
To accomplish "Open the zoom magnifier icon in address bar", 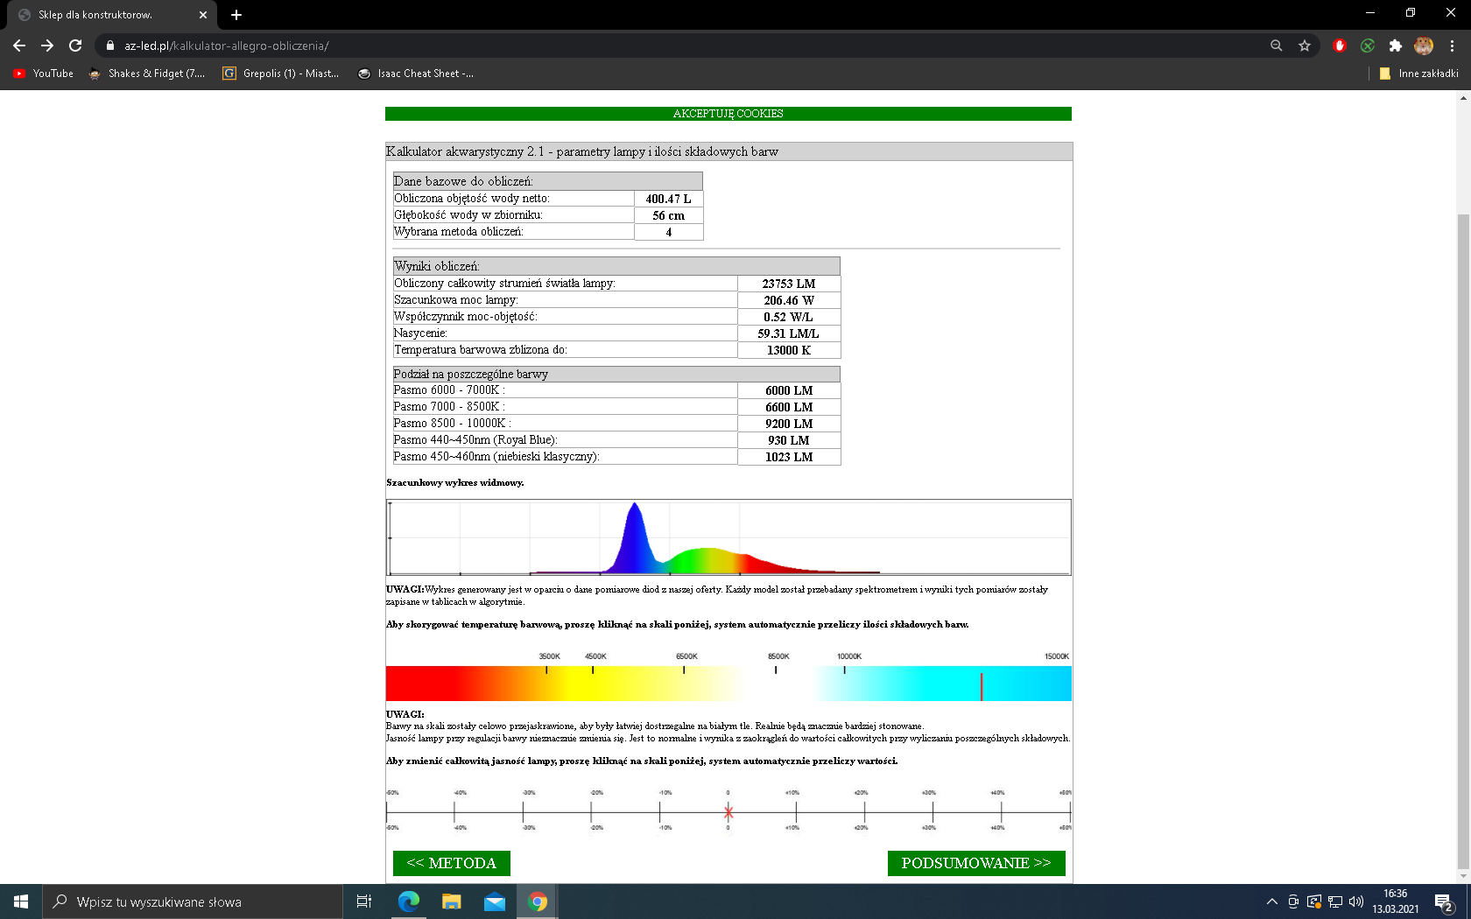I will coord(1277,46).
